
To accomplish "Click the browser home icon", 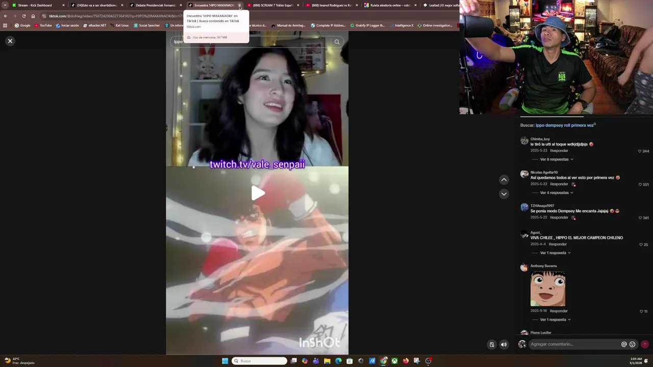I will tap(33, 16).
